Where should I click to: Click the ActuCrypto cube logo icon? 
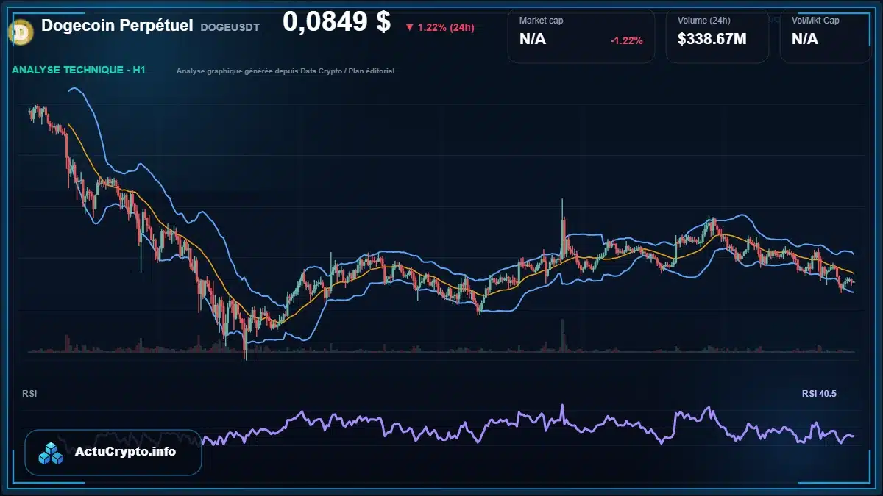[x=51, y=453]
